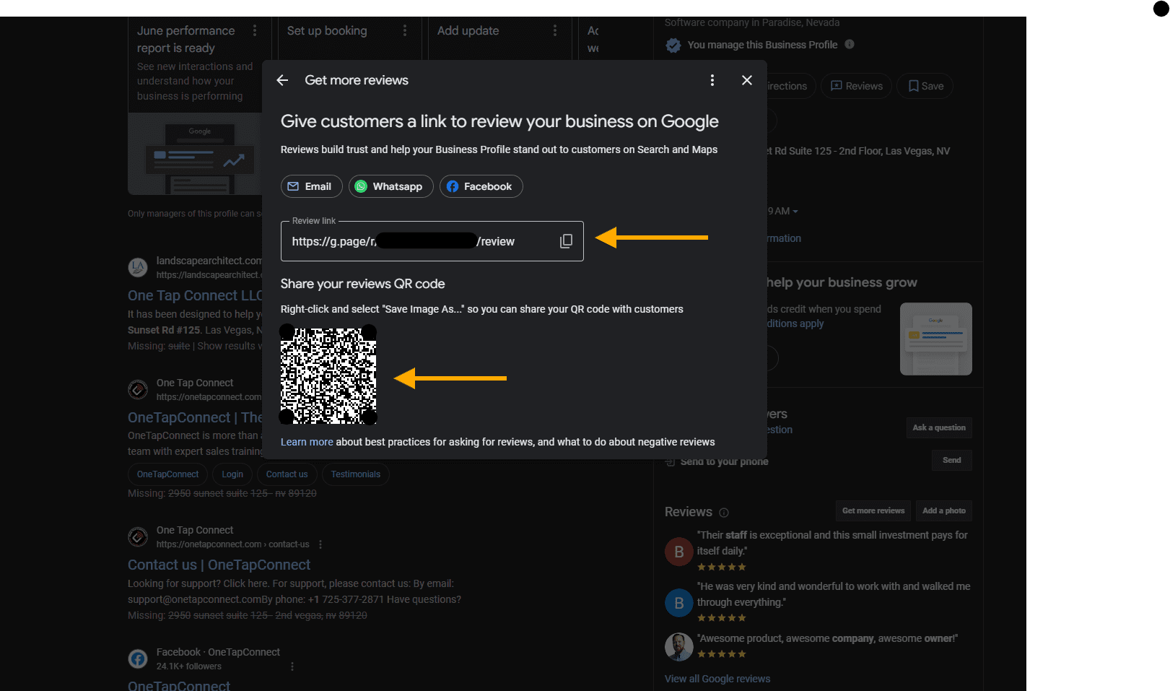Click the Send button for Send to your phone
Image resolution: width=1170 pixels, height=691 pixels.
(951, 460)
